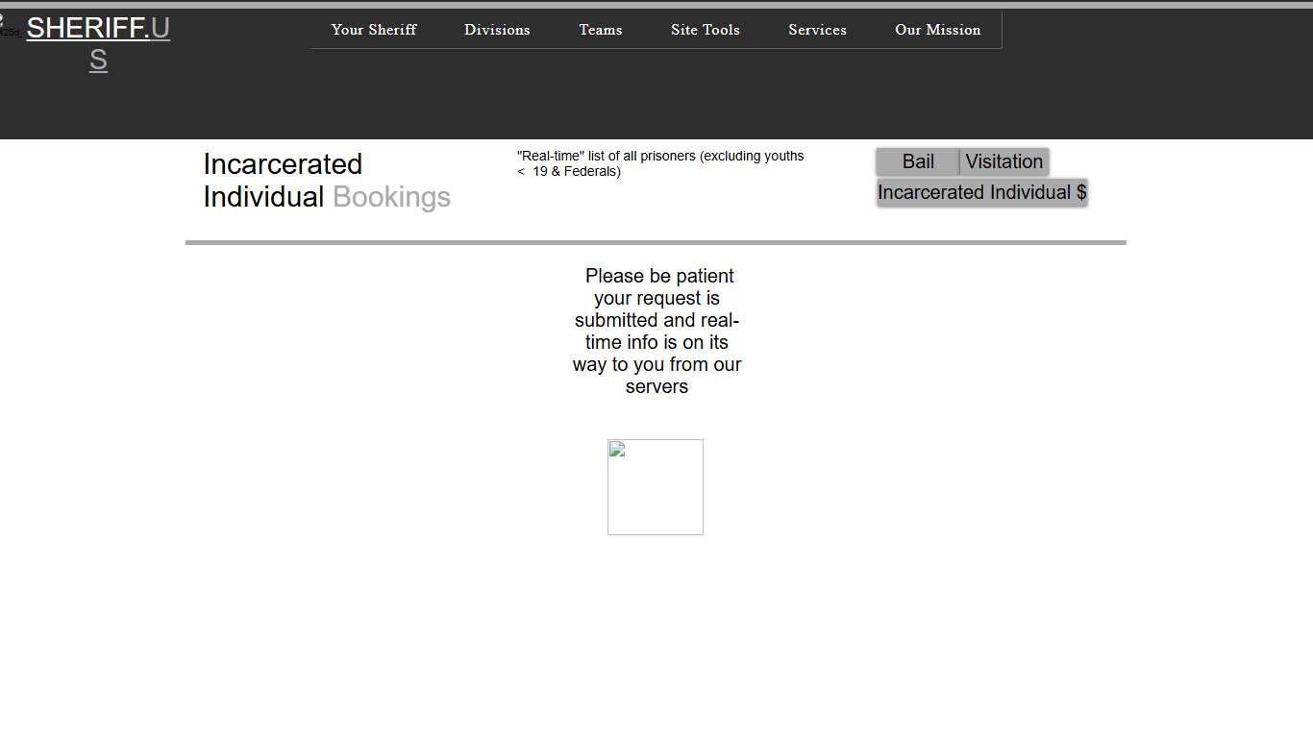Go to Our Mission in navigation
The image size is (1313, 738).
point(937,30)
